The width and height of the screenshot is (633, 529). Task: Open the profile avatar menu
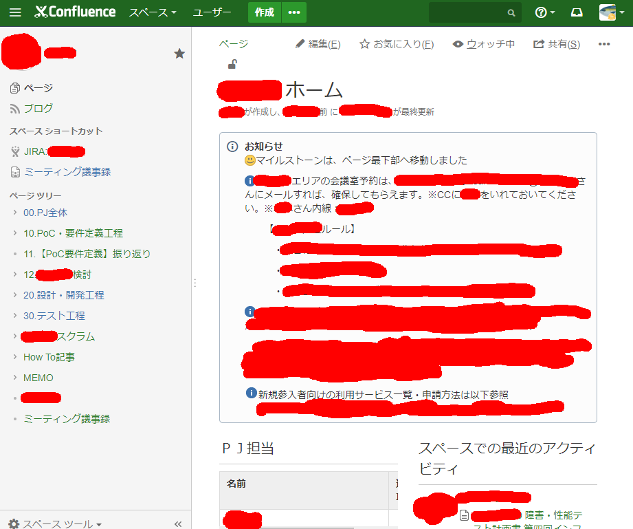(x=606, y=11)
